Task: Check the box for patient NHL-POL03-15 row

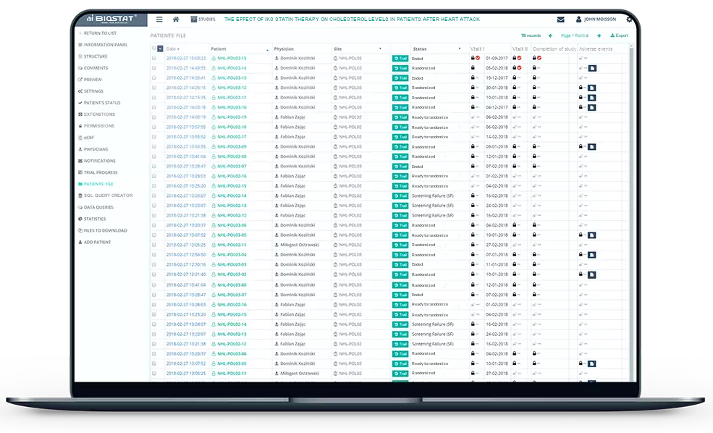Action: point(154,58)
